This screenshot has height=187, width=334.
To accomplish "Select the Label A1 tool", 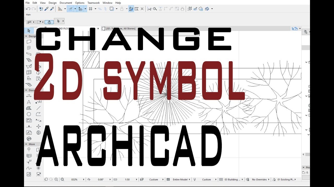I will click(39, 102).
